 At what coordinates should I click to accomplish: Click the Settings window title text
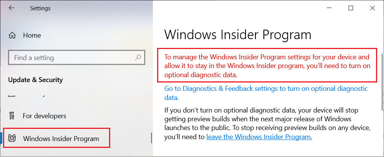[40, 8]
